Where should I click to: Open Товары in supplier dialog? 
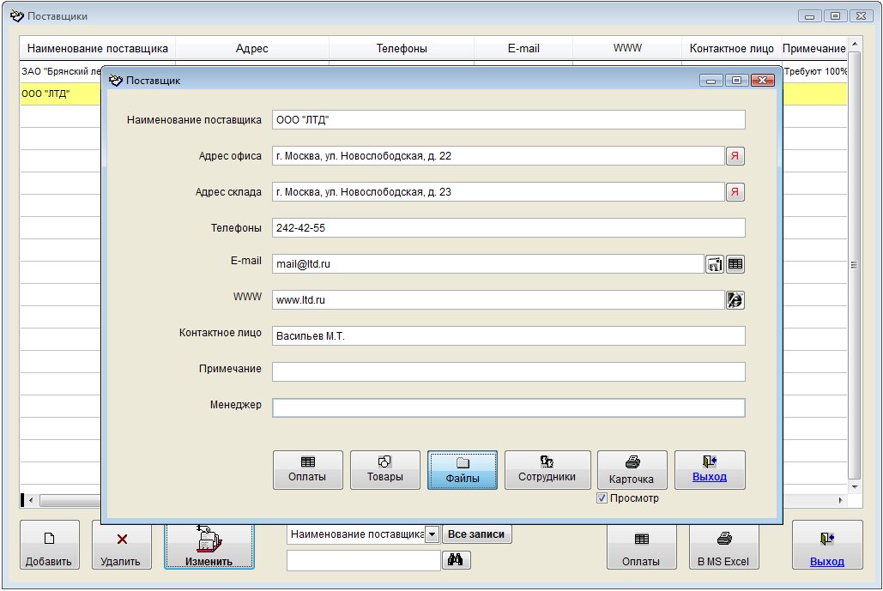click(x=385, y=470)
